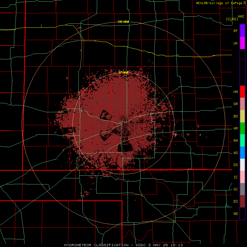247x247 pixels.
Task: Click the ND black legend swatch
Action: pyautogui.click(x=242, y=214)
